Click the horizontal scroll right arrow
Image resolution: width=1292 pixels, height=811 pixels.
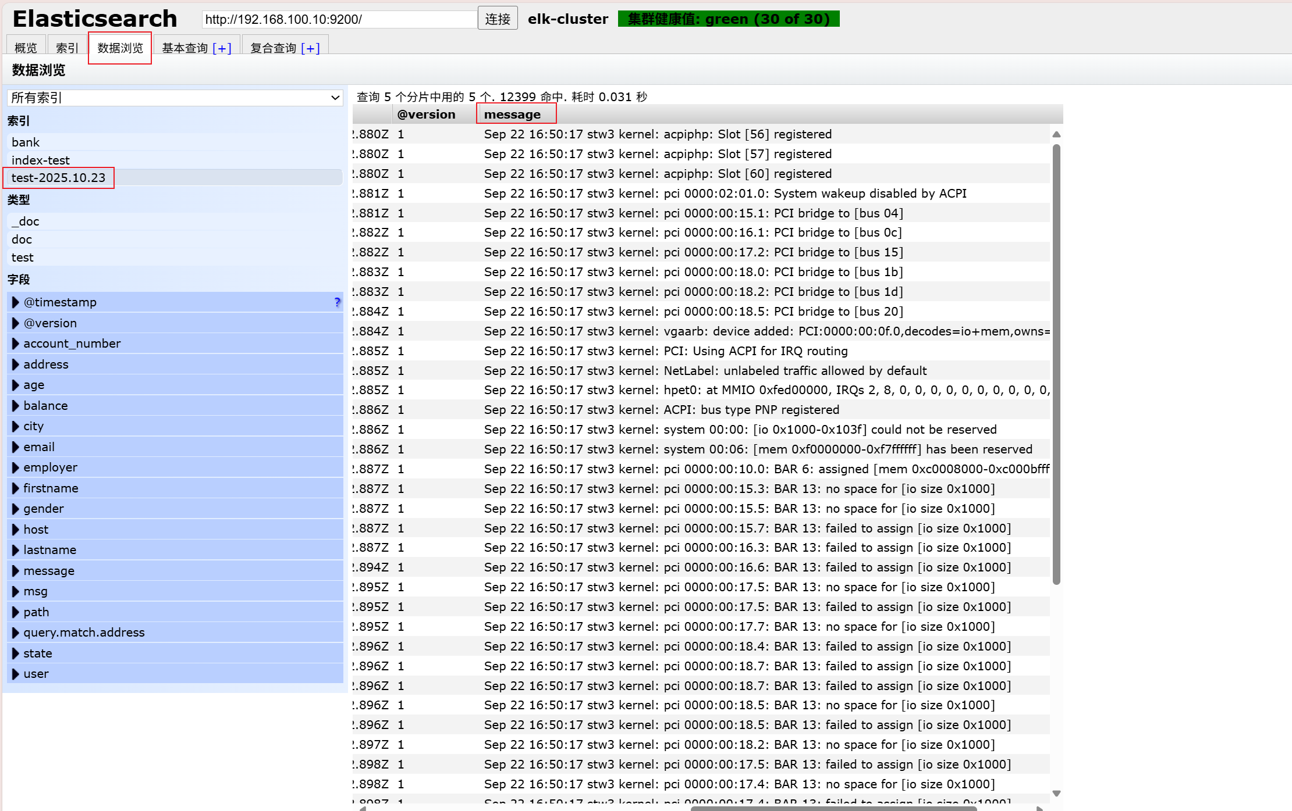1039,808
